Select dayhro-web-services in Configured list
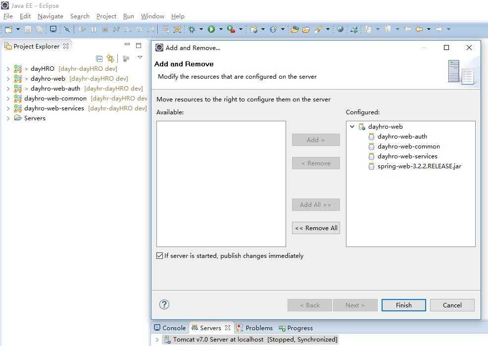Screen dimensions: 488x346 407,156
